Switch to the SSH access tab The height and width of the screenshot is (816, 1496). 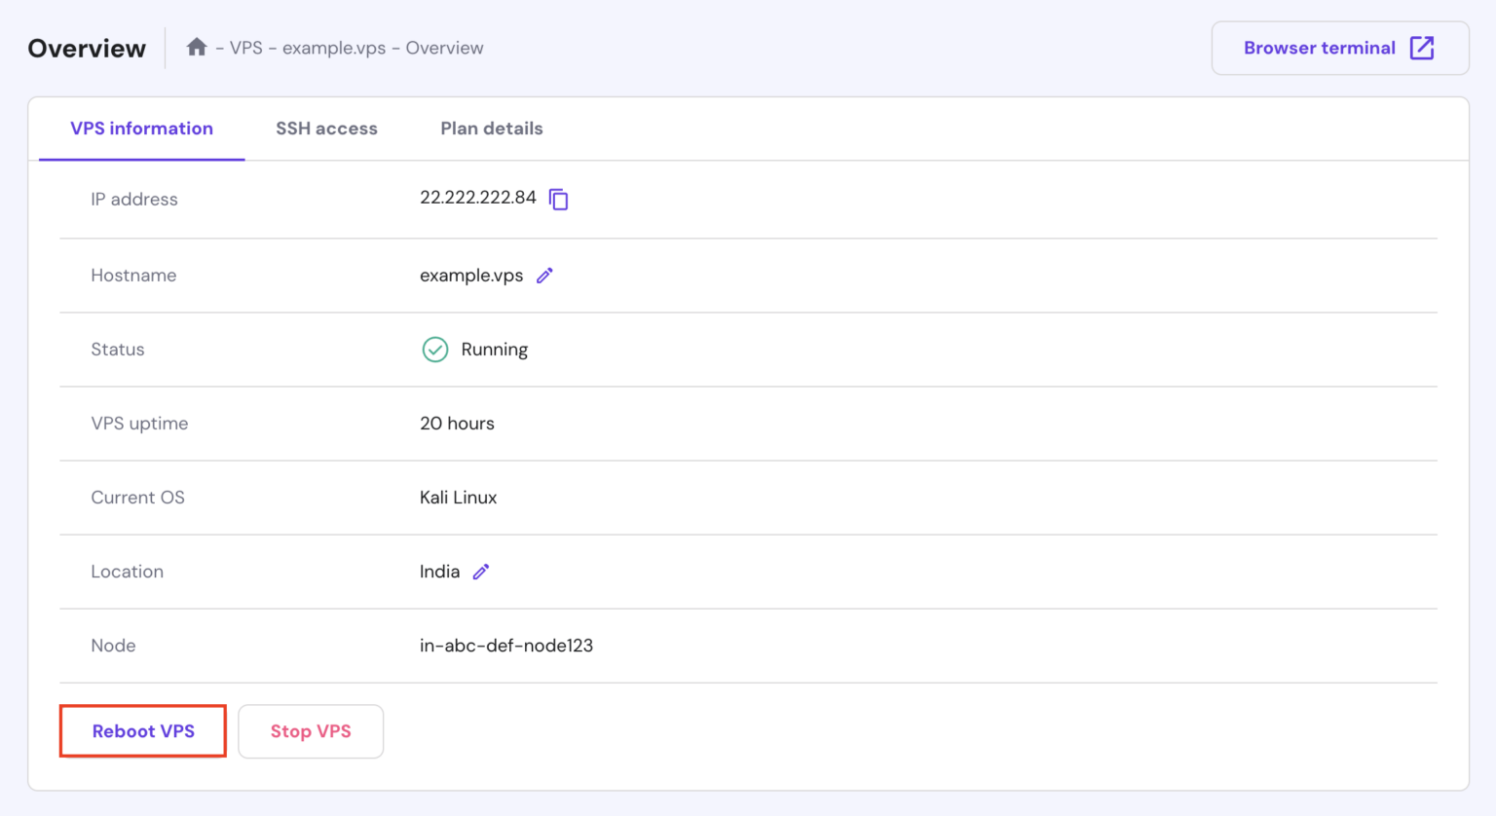[326, 129]
